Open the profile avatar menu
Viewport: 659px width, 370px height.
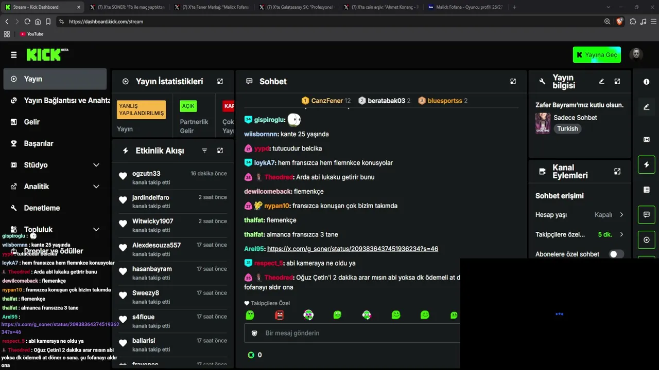[x=636, y=54]
